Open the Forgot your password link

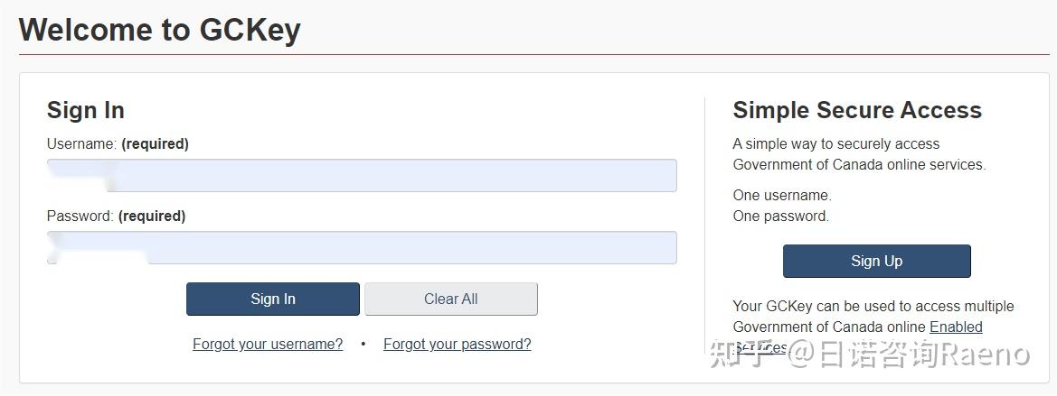pos(457,344)
